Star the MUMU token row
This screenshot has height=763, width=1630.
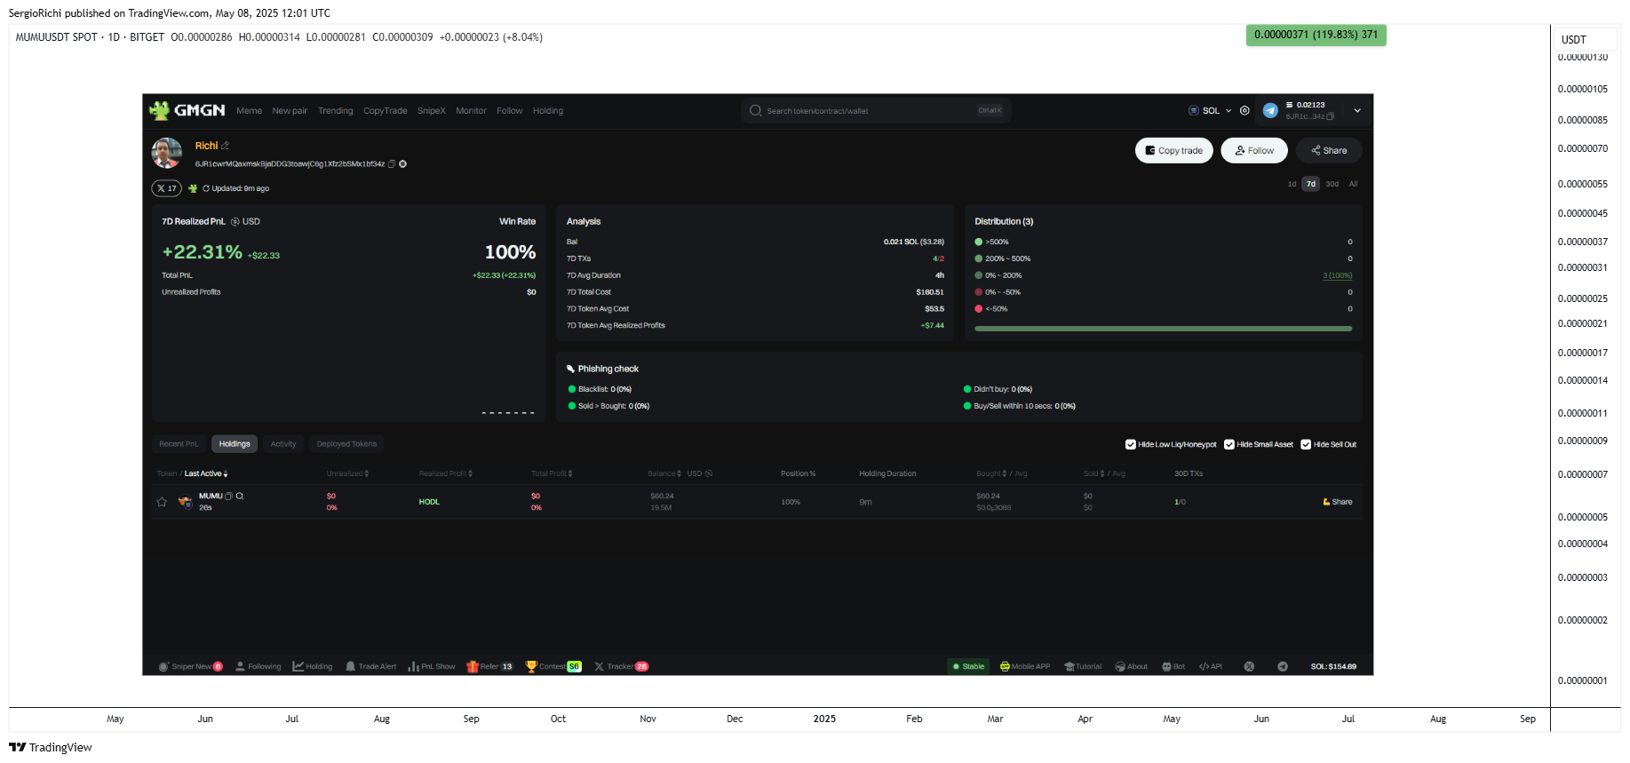pyautogui.click(x=162, y=502)
